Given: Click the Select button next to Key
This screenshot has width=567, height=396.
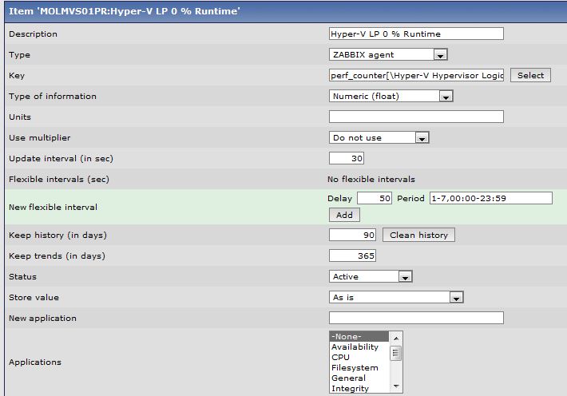Looking at the screenshot, I should tap(530, 76).
